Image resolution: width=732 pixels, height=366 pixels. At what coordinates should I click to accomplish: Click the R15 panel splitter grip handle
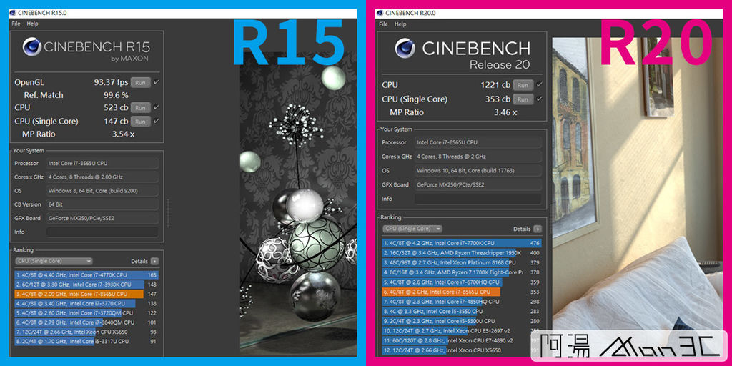pyautogui.click(x=167, y=213)
